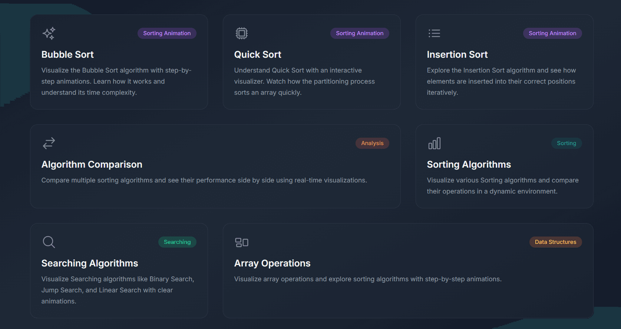This screenshot has height=329, width=621.
Task: Click the bar chart icon on Sorting Algorithms
Action: [x=434, y=143]
